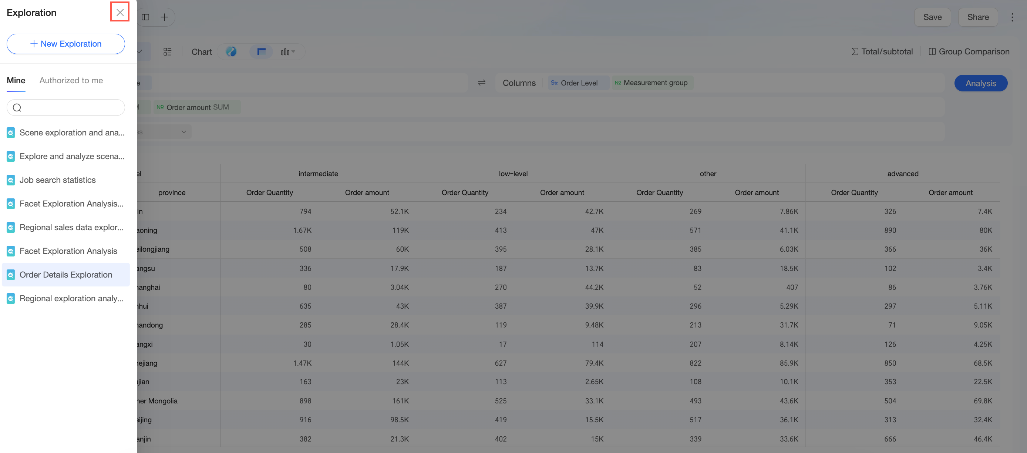This screenshot has height=453, width=1027.
Task: Switch to the Authorized to me tab
Action: pos(71,80)
